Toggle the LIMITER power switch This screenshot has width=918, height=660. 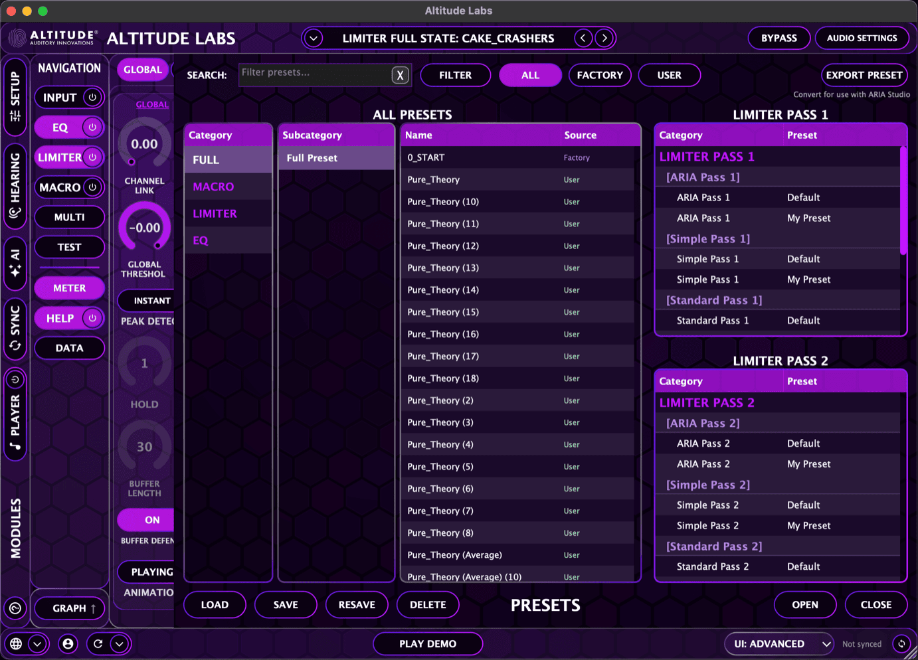coord(92,157)
